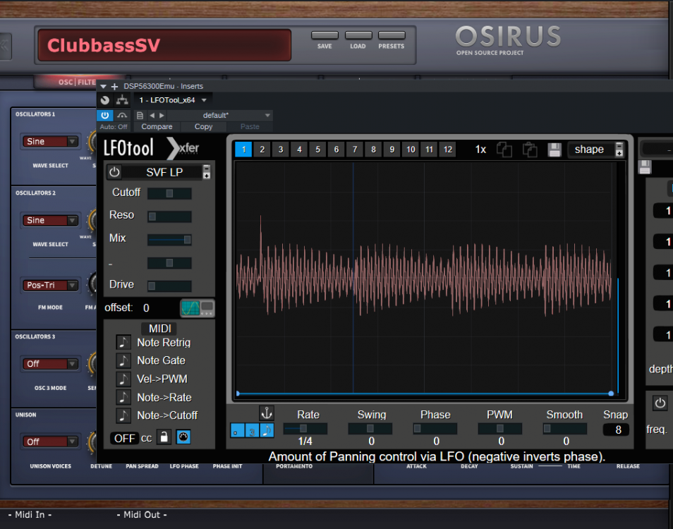The height and width of the screenshot is (529, 673).
Task: Go to the previous preset arrow
Action: tap(152, 115)
